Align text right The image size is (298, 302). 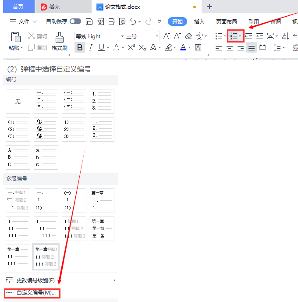click(x=241, y=47)
